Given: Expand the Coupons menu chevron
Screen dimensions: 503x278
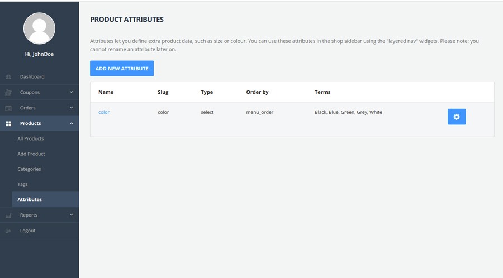Looking at the screenshot, I should (x=71, y=92).
